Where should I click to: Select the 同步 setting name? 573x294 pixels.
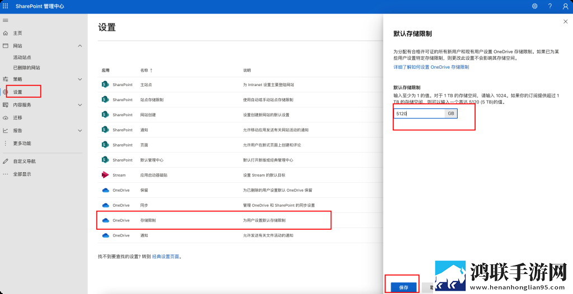click(x=144, y=205)
